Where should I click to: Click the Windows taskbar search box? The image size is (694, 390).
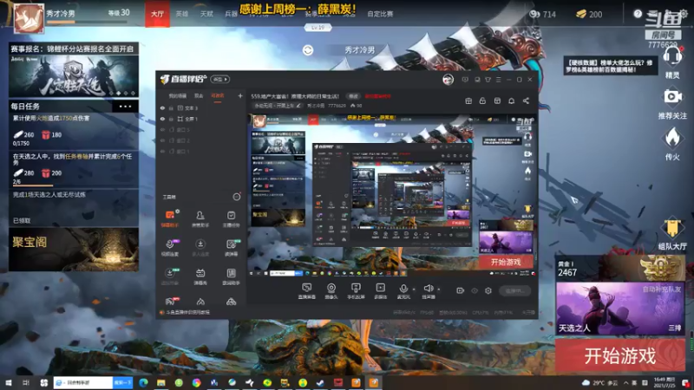pos(83,382)
